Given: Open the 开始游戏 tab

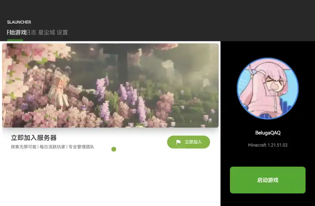Looking at the screenshot, I should coord(17,32).
